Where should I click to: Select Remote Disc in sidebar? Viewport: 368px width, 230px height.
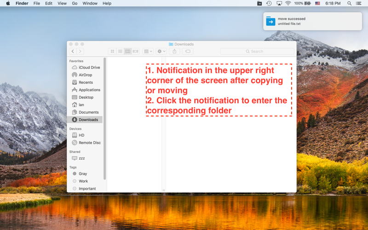(86, 143)
